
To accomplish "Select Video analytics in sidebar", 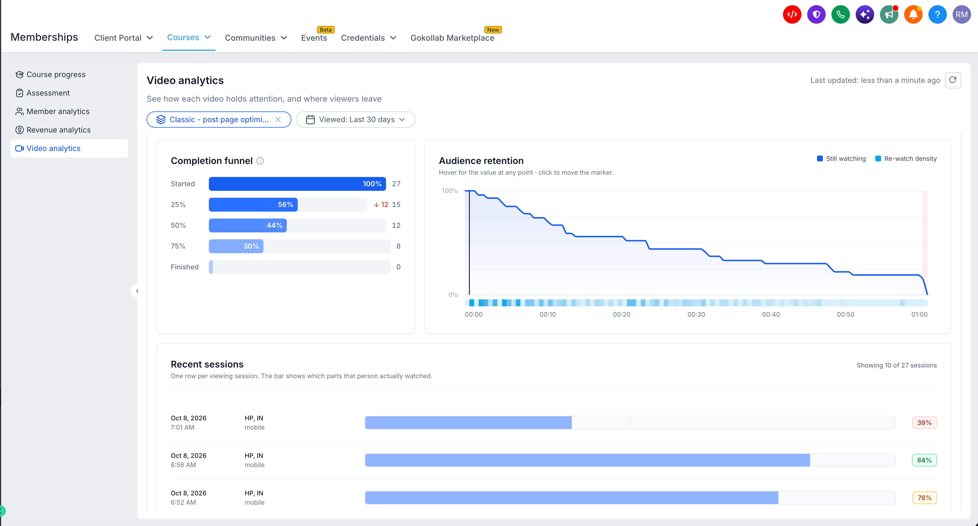I will tap(69, 148).
